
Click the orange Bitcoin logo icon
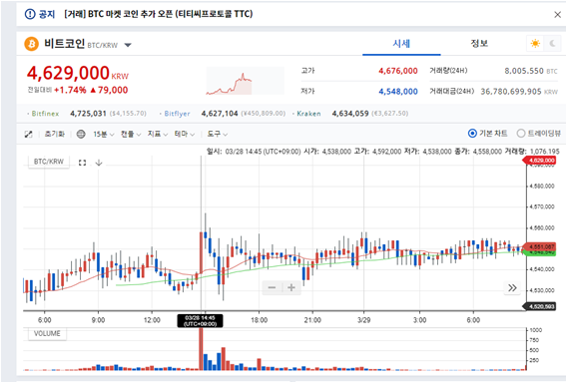tap(31, 44)
